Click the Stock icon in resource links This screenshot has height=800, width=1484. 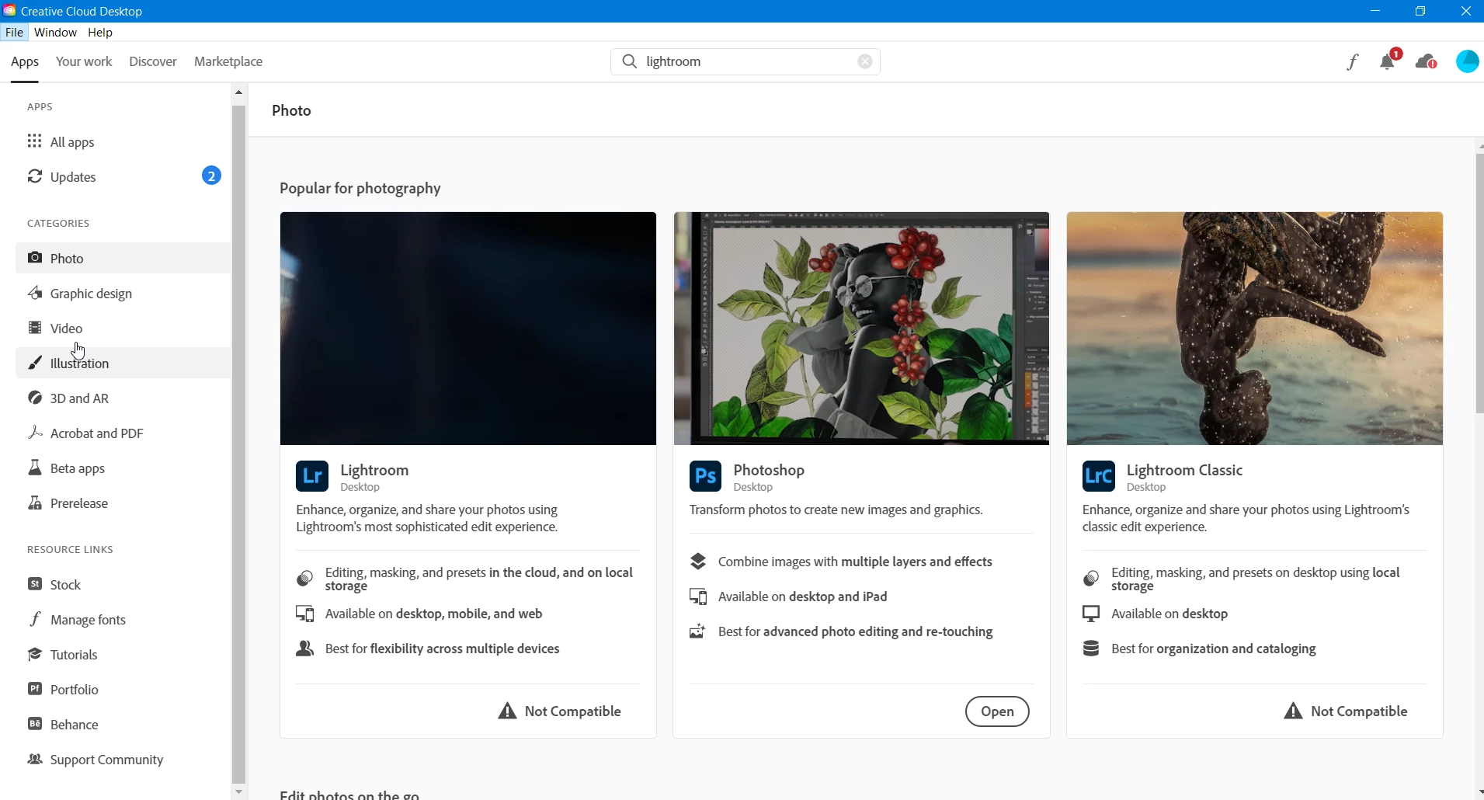[35, 584]
